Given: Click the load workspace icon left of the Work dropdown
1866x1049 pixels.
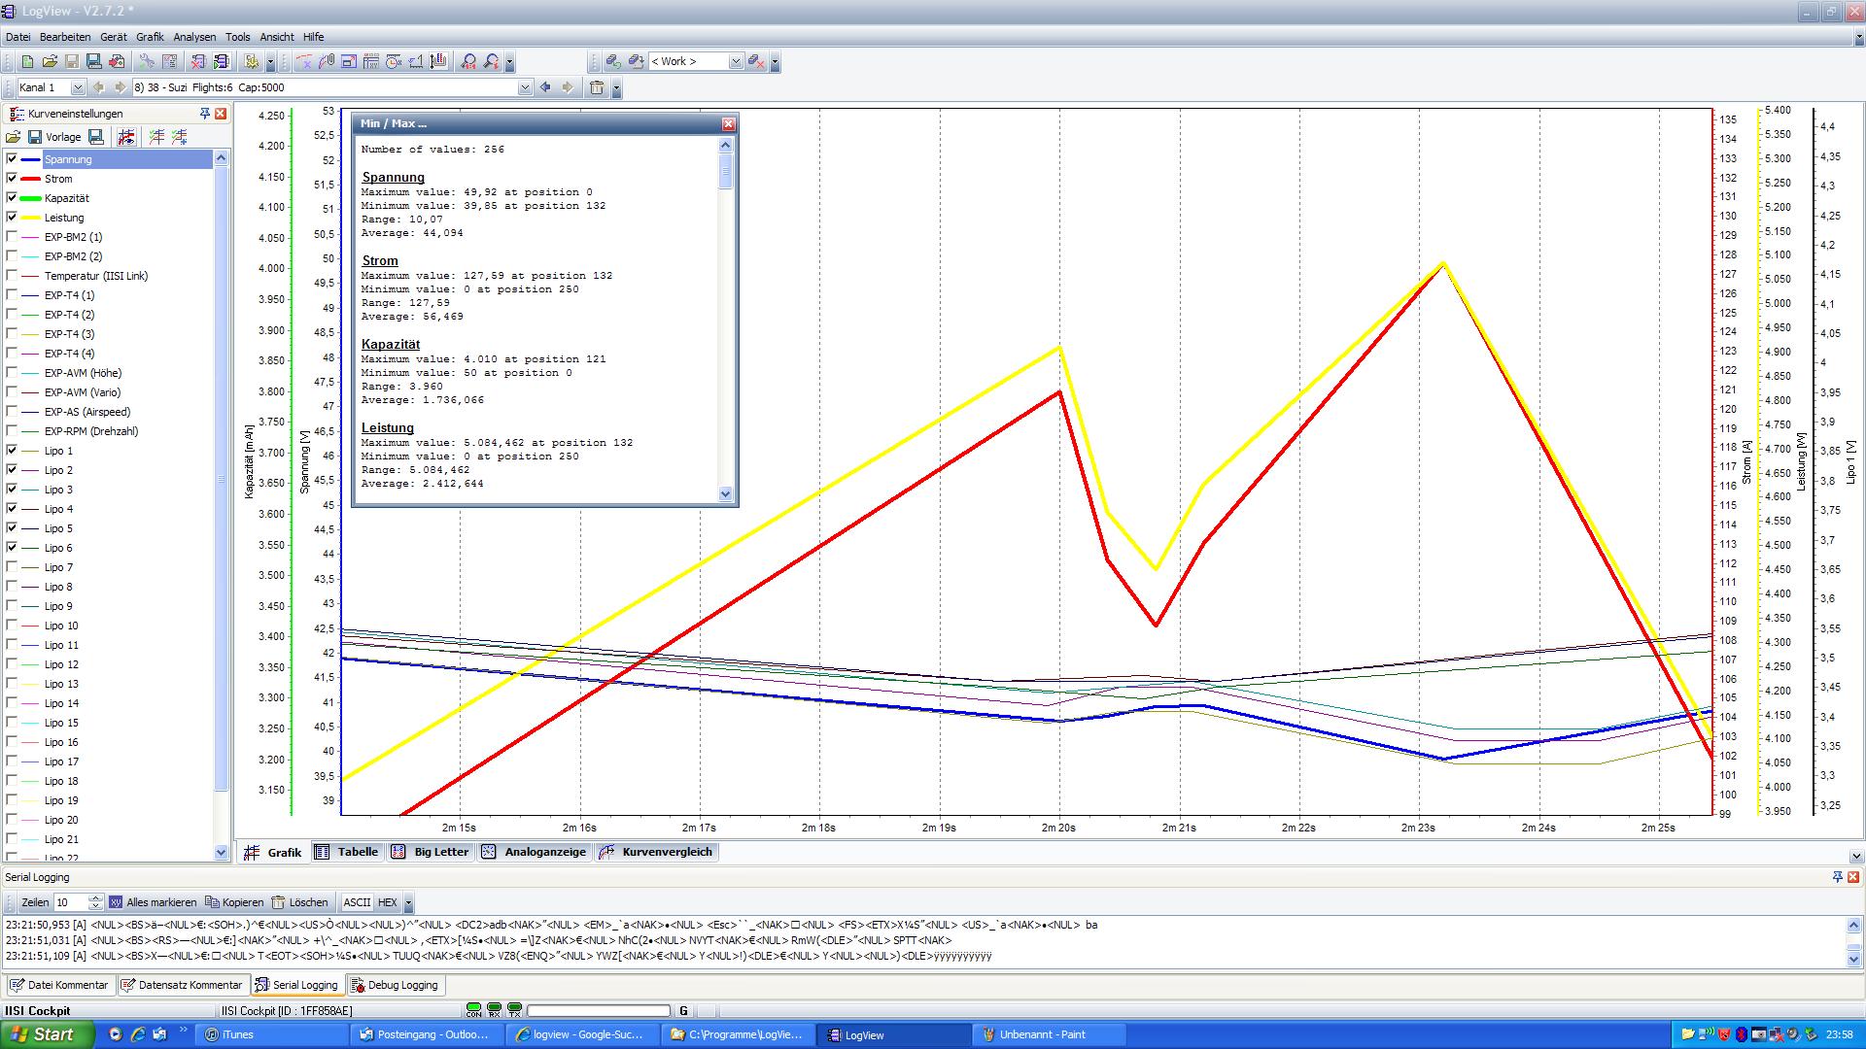Looking at the screenshot, I should click(613, 62).
